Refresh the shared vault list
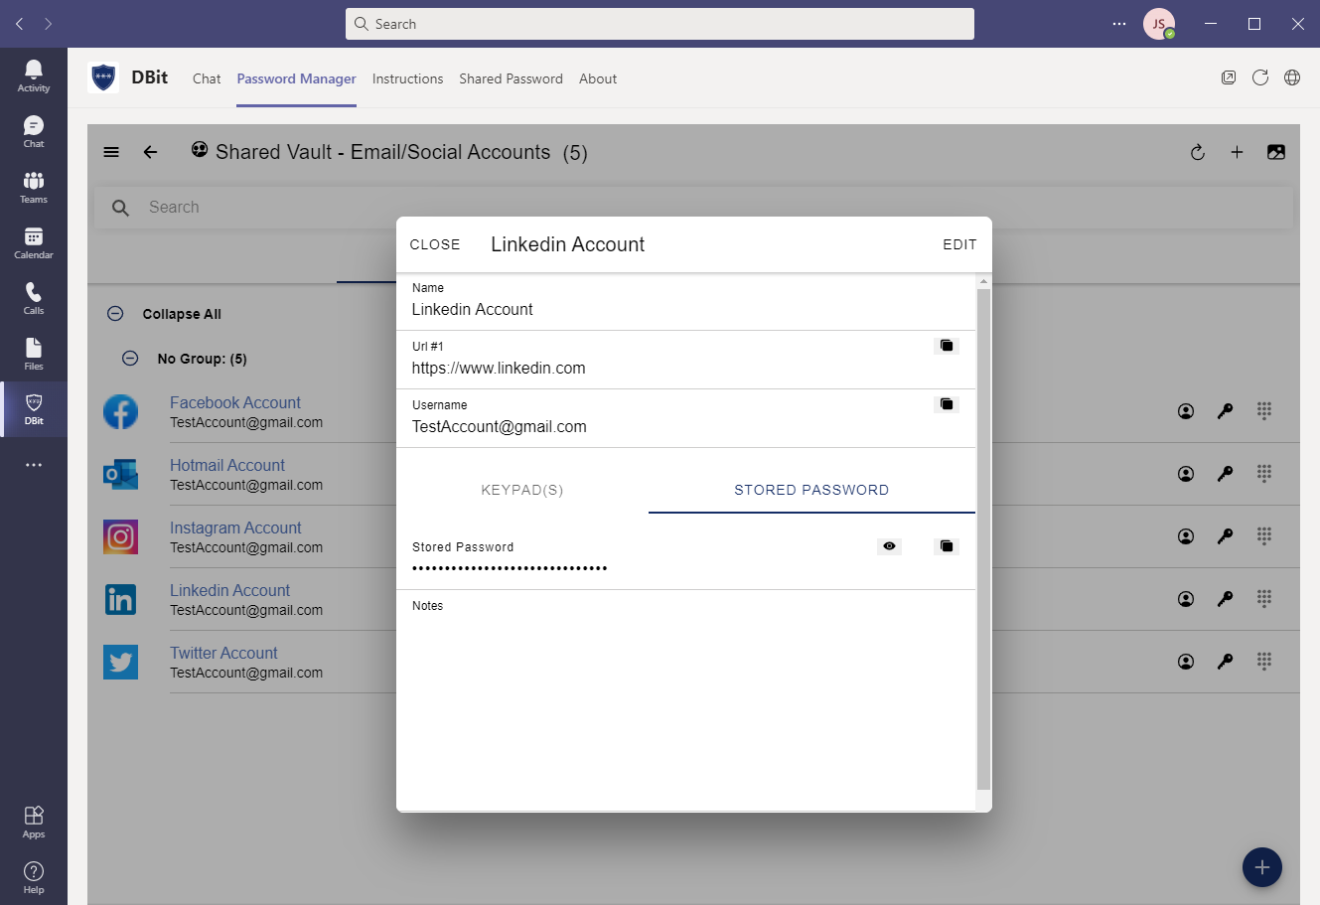The height and width of the screenshot is (905, 1320). click(x=1198, y=152)
